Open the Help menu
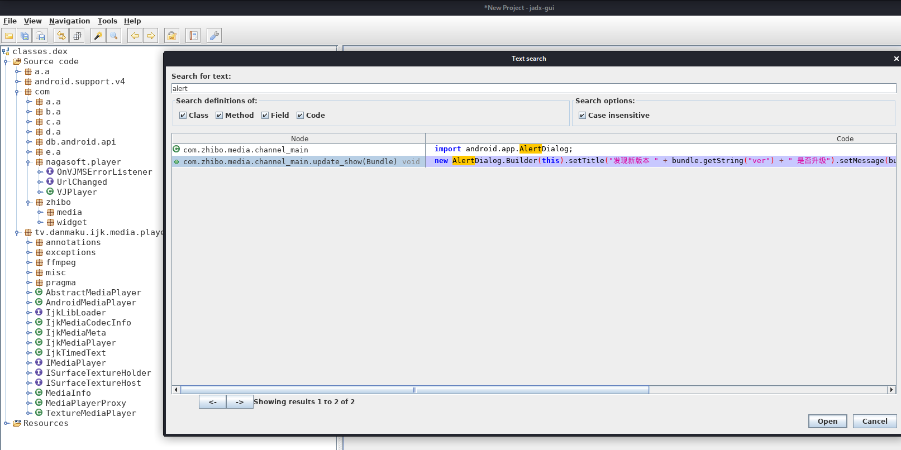The height and width of the screenshot is (450, 901). [x=132, y=21]
